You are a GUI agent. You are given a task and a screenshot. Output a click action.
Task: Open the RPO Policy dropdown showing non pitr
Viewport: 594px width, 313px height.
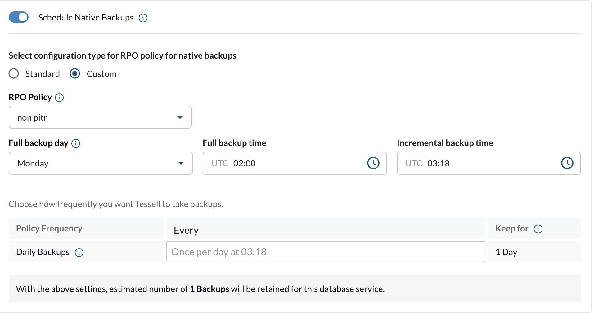(100, 117)
